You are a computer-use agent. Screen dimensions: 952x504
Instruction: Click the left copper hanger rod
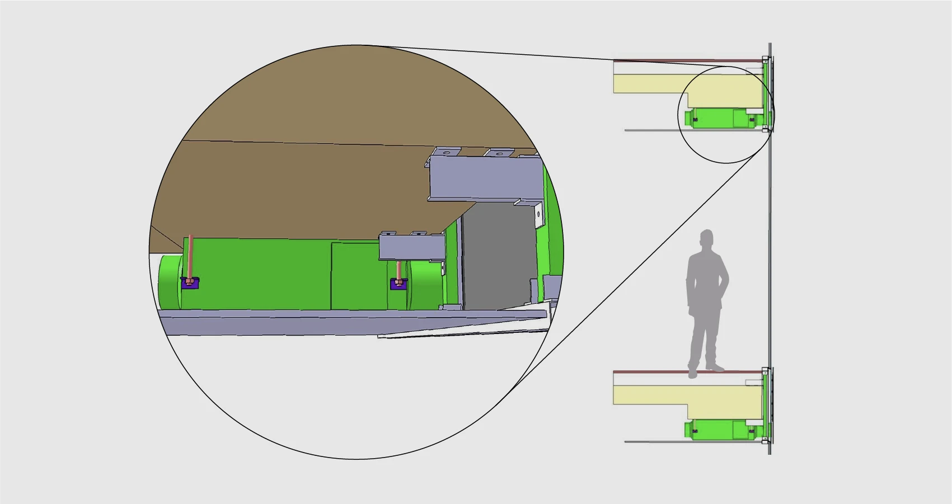[190, 255]
